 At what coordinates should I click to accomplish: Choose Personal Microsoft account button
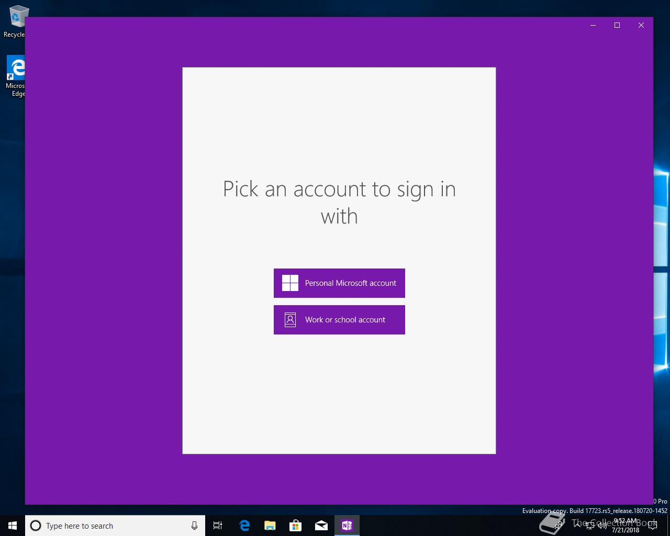(339, 283)
